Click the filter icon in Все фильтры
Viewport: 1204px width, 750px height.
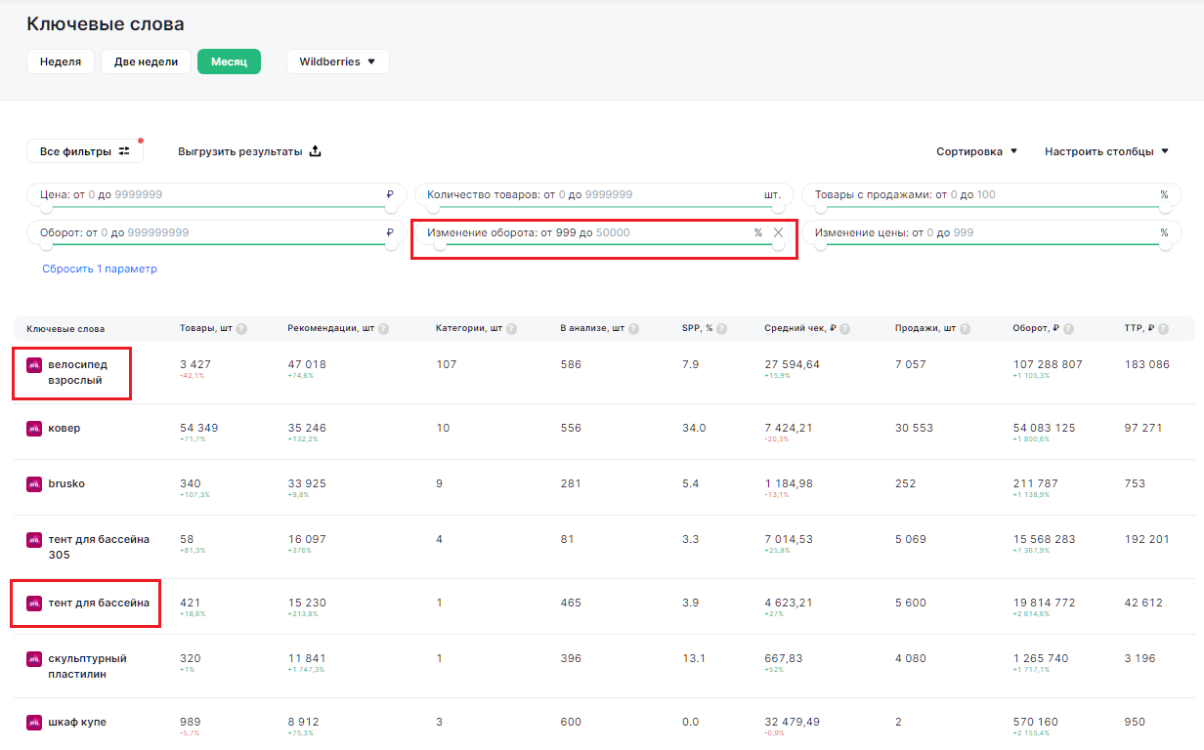(x=124, y=151)
